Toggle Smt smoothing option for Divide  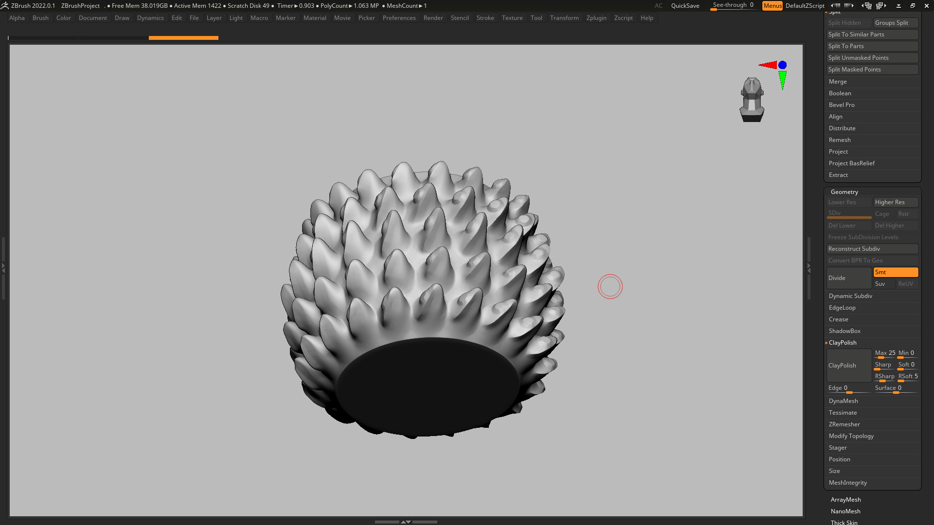(x=896, y=272)
